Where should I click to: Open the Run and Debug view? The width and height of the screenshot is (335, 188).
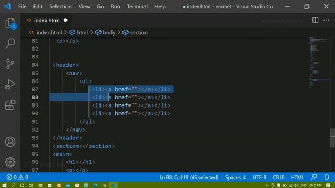10,85
